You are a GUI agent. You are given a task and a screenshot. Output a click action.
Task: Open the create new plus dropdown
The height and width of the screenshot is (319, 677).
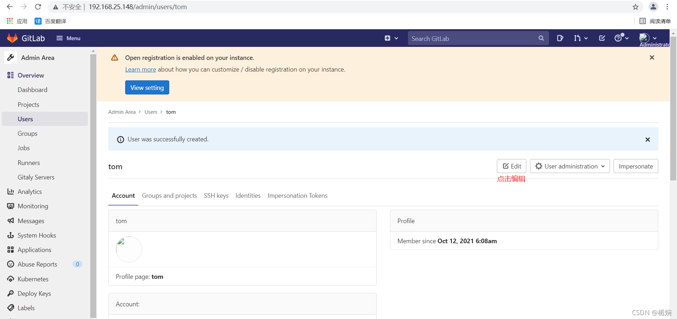tap(391, 38)
